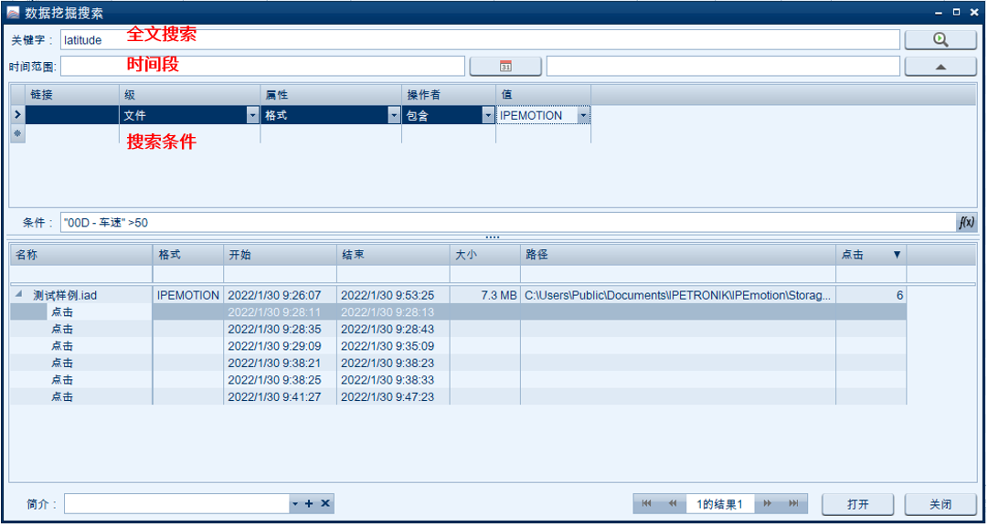Select 点击 row starting 9:38:21

[x=458, y=363]
